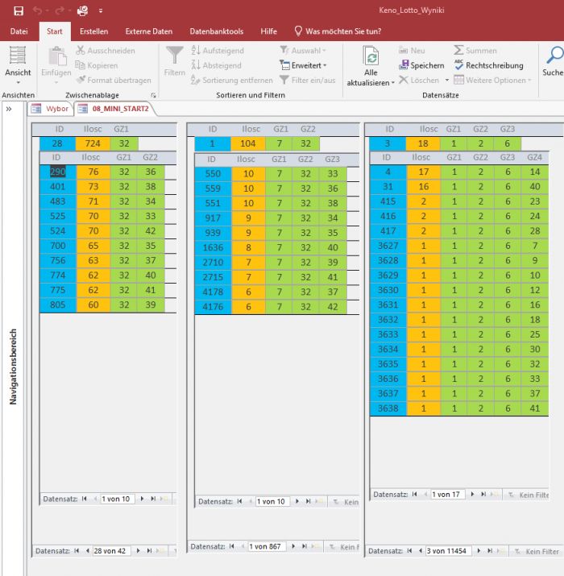Click the Save icon in the title bar
This screenshot has height=576, width=564.
point(19,10)
